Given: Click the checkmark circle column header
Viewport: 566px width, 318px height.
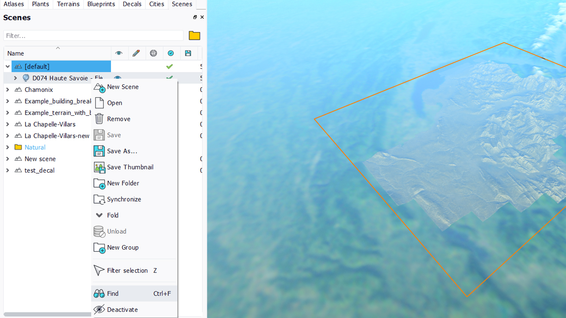Looking at the screenshot, I should (171, 53).
